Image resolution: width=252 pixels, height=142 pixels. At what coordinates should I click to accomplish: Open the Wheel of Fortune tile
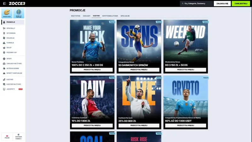19,13
